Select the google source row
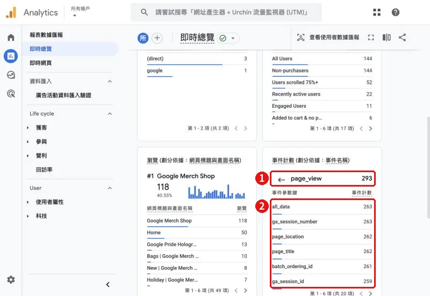This screenshot has height=296, width=430. click(x=197, y=71)
